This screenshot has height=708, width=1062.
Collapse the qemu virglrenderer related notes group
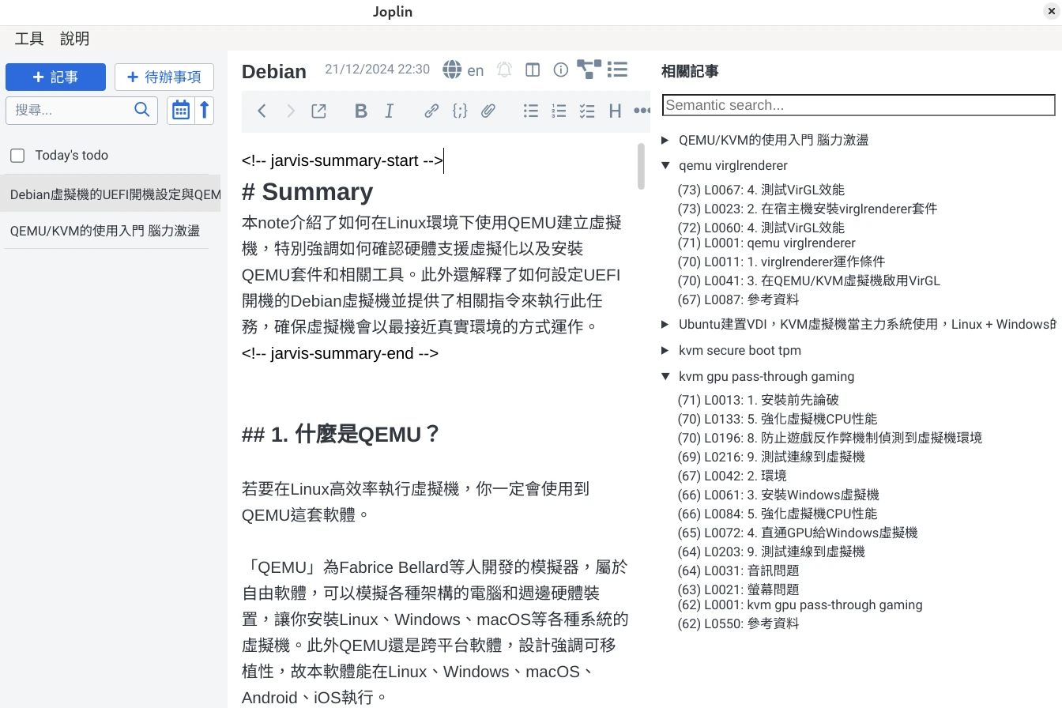(665, 165)
